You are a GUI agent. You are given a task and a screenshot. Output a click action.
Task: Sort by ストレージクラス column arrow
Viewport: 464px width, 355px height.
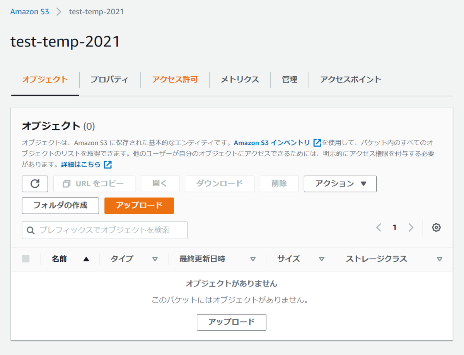pyautogui.click(x=439, y=259)
